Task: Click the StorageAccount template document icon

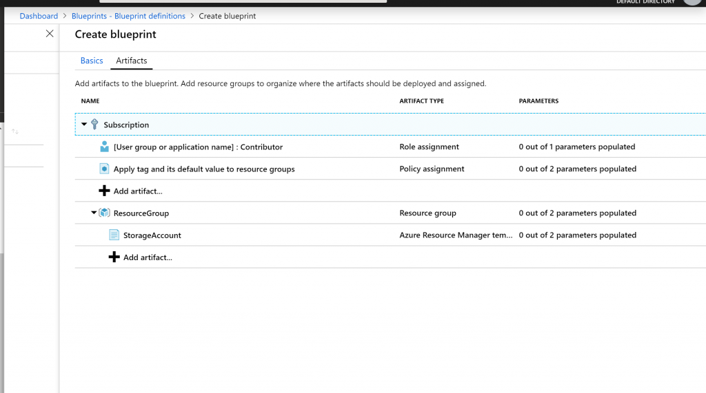Action: click(x=114, y=235)
